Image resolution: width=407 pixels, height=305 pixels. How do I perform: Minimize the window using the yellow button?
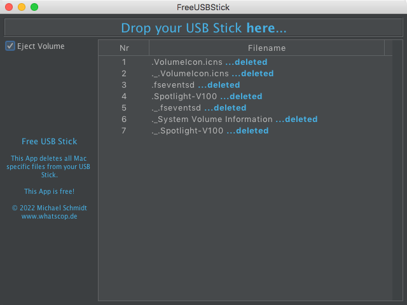click(22, 7)
